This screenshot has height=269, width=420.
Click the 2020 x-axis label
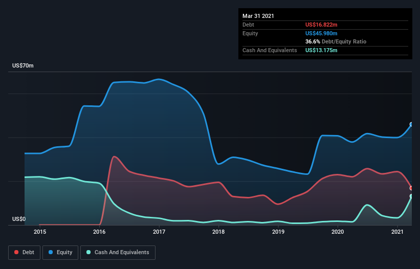point(338,232)
